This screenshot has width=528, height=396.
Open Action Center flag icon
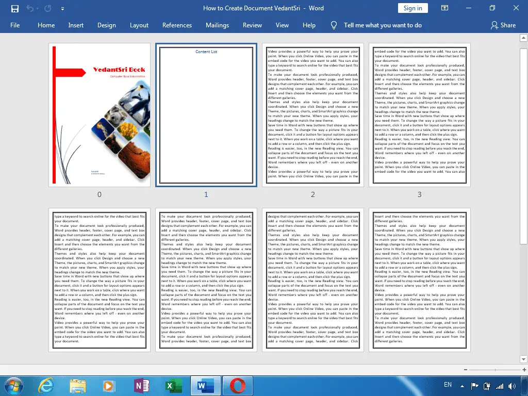click(474, 386)
